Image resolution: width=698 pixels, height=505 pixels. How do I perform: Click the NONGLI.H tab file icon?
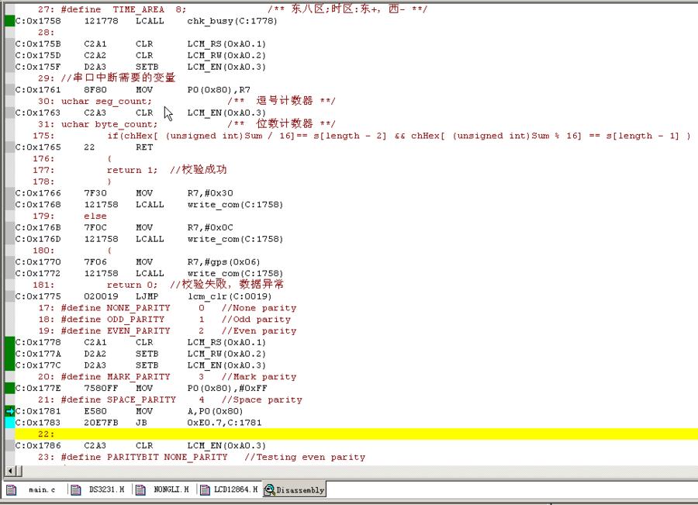140,489
